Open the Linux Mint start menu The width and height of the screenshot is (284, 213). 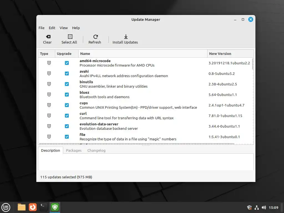click(x=6, y=207)
